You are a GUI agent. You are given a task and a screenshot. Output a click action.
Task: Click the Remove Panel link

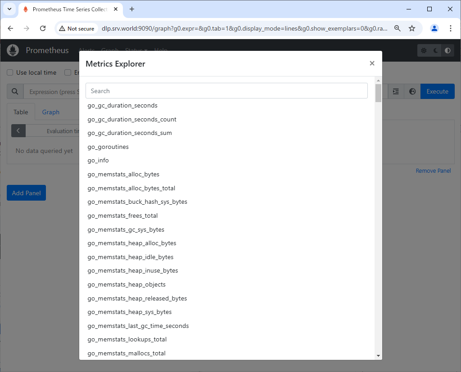433,171
